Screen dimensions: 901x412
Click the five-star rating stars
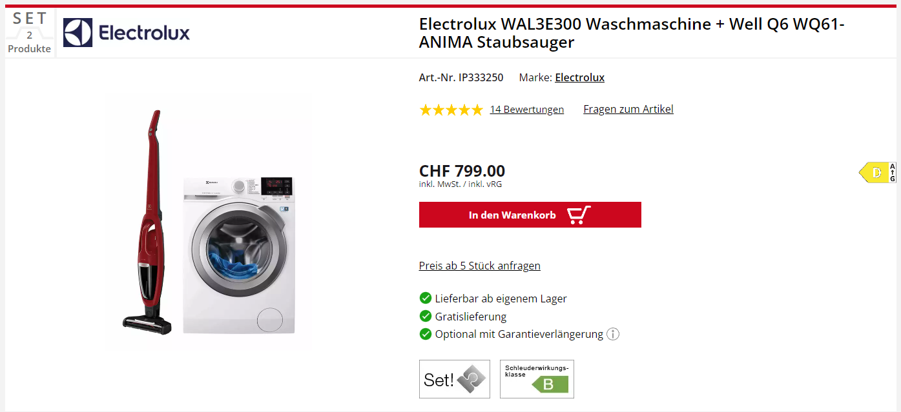pos(451,110)
